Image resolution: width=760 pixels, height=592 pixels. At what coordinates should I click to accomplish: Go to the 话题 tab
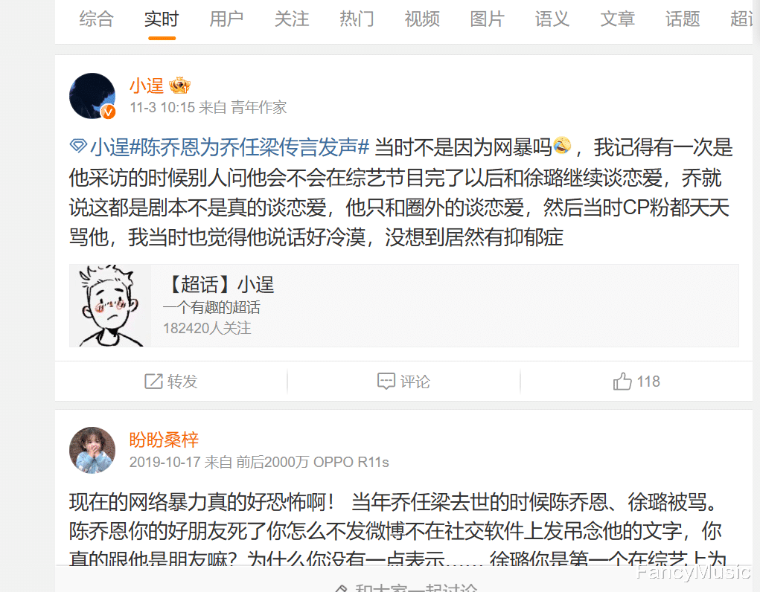(x=683, y=19)
